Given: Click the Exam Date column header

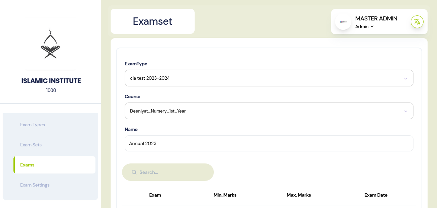Looking at the screenshot, I should 376,195.
